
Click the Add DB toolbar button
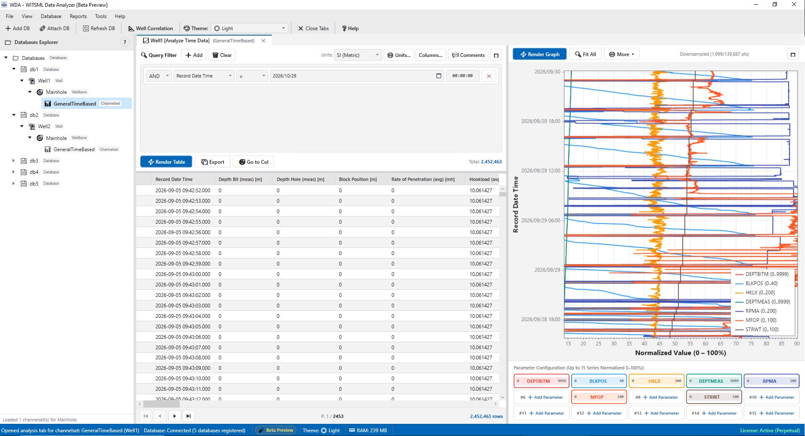click(18, 28)
